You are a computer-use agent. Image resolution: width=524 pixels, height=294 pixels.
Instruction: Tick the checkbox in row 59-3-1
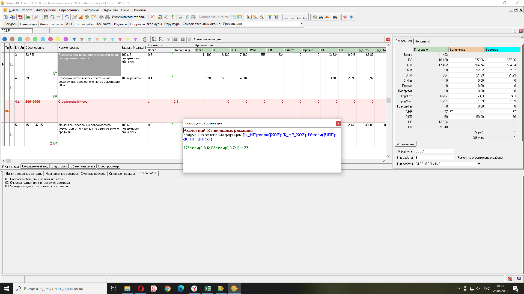click(x=12, y=88)
